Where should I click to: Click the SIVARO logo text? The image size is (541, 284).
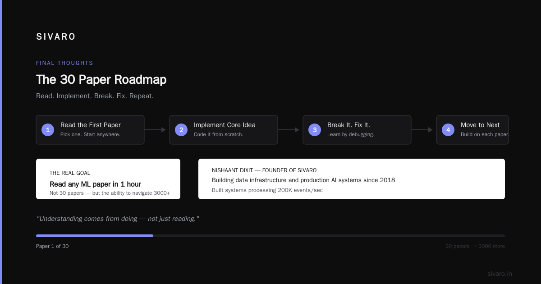coord(56,37)
